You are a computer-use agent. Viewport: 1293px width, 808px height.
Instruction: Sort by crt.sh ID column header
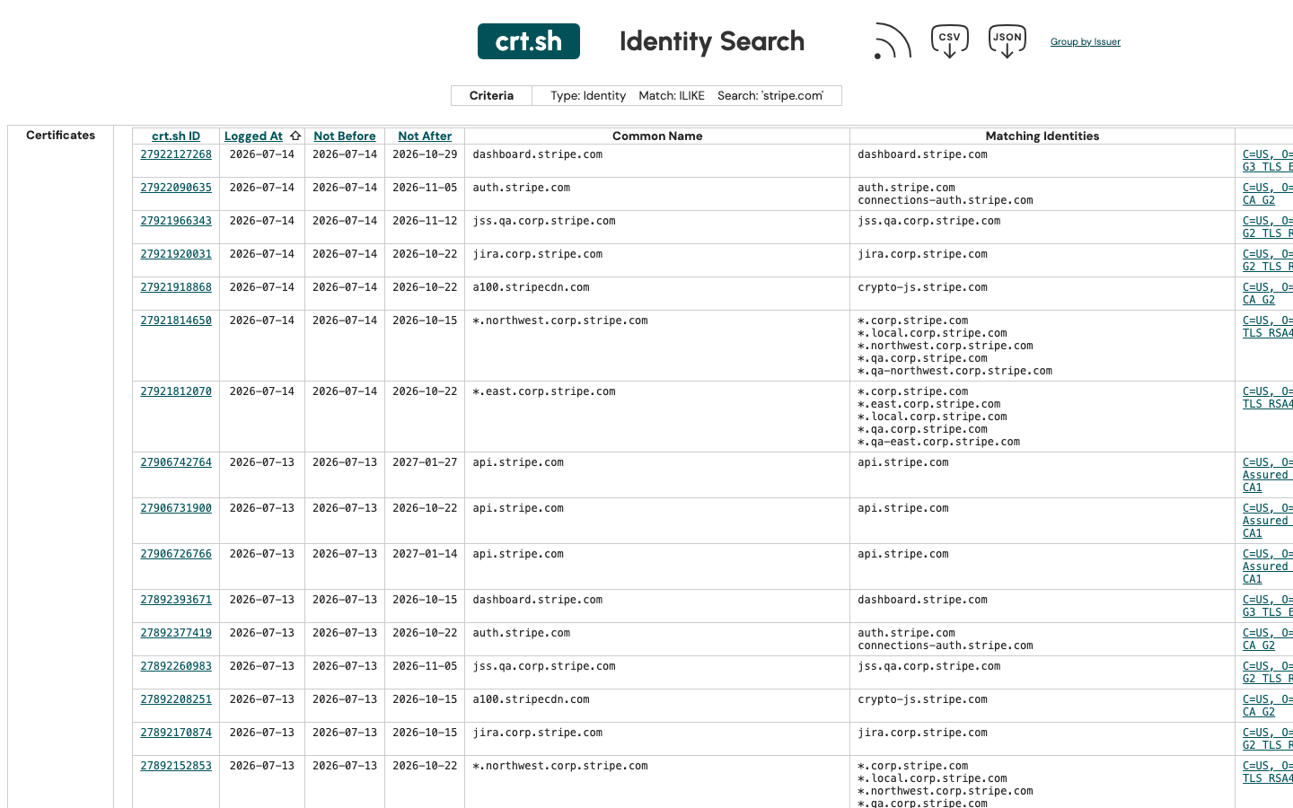(176, 136)
